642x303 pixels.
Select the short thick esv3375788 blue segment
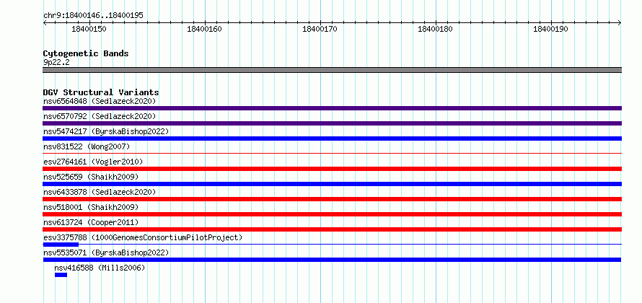click(61, 245)
